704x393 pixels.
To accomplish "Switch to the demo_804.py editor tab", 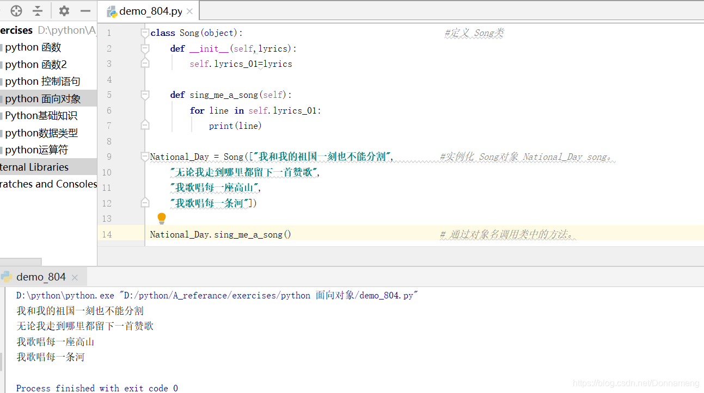I will tap(149, 11).
